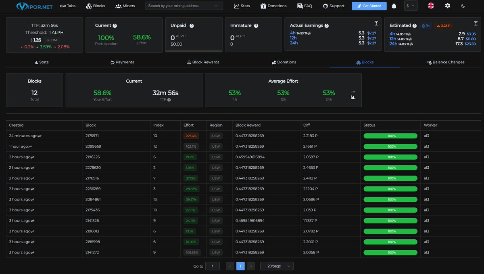Screen dimensions: 484x274
Task: Open Donations in the top navbar
Action: point(273,6)
